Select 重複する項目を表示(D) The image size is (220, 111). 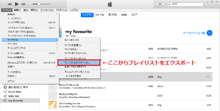[79, 67]
